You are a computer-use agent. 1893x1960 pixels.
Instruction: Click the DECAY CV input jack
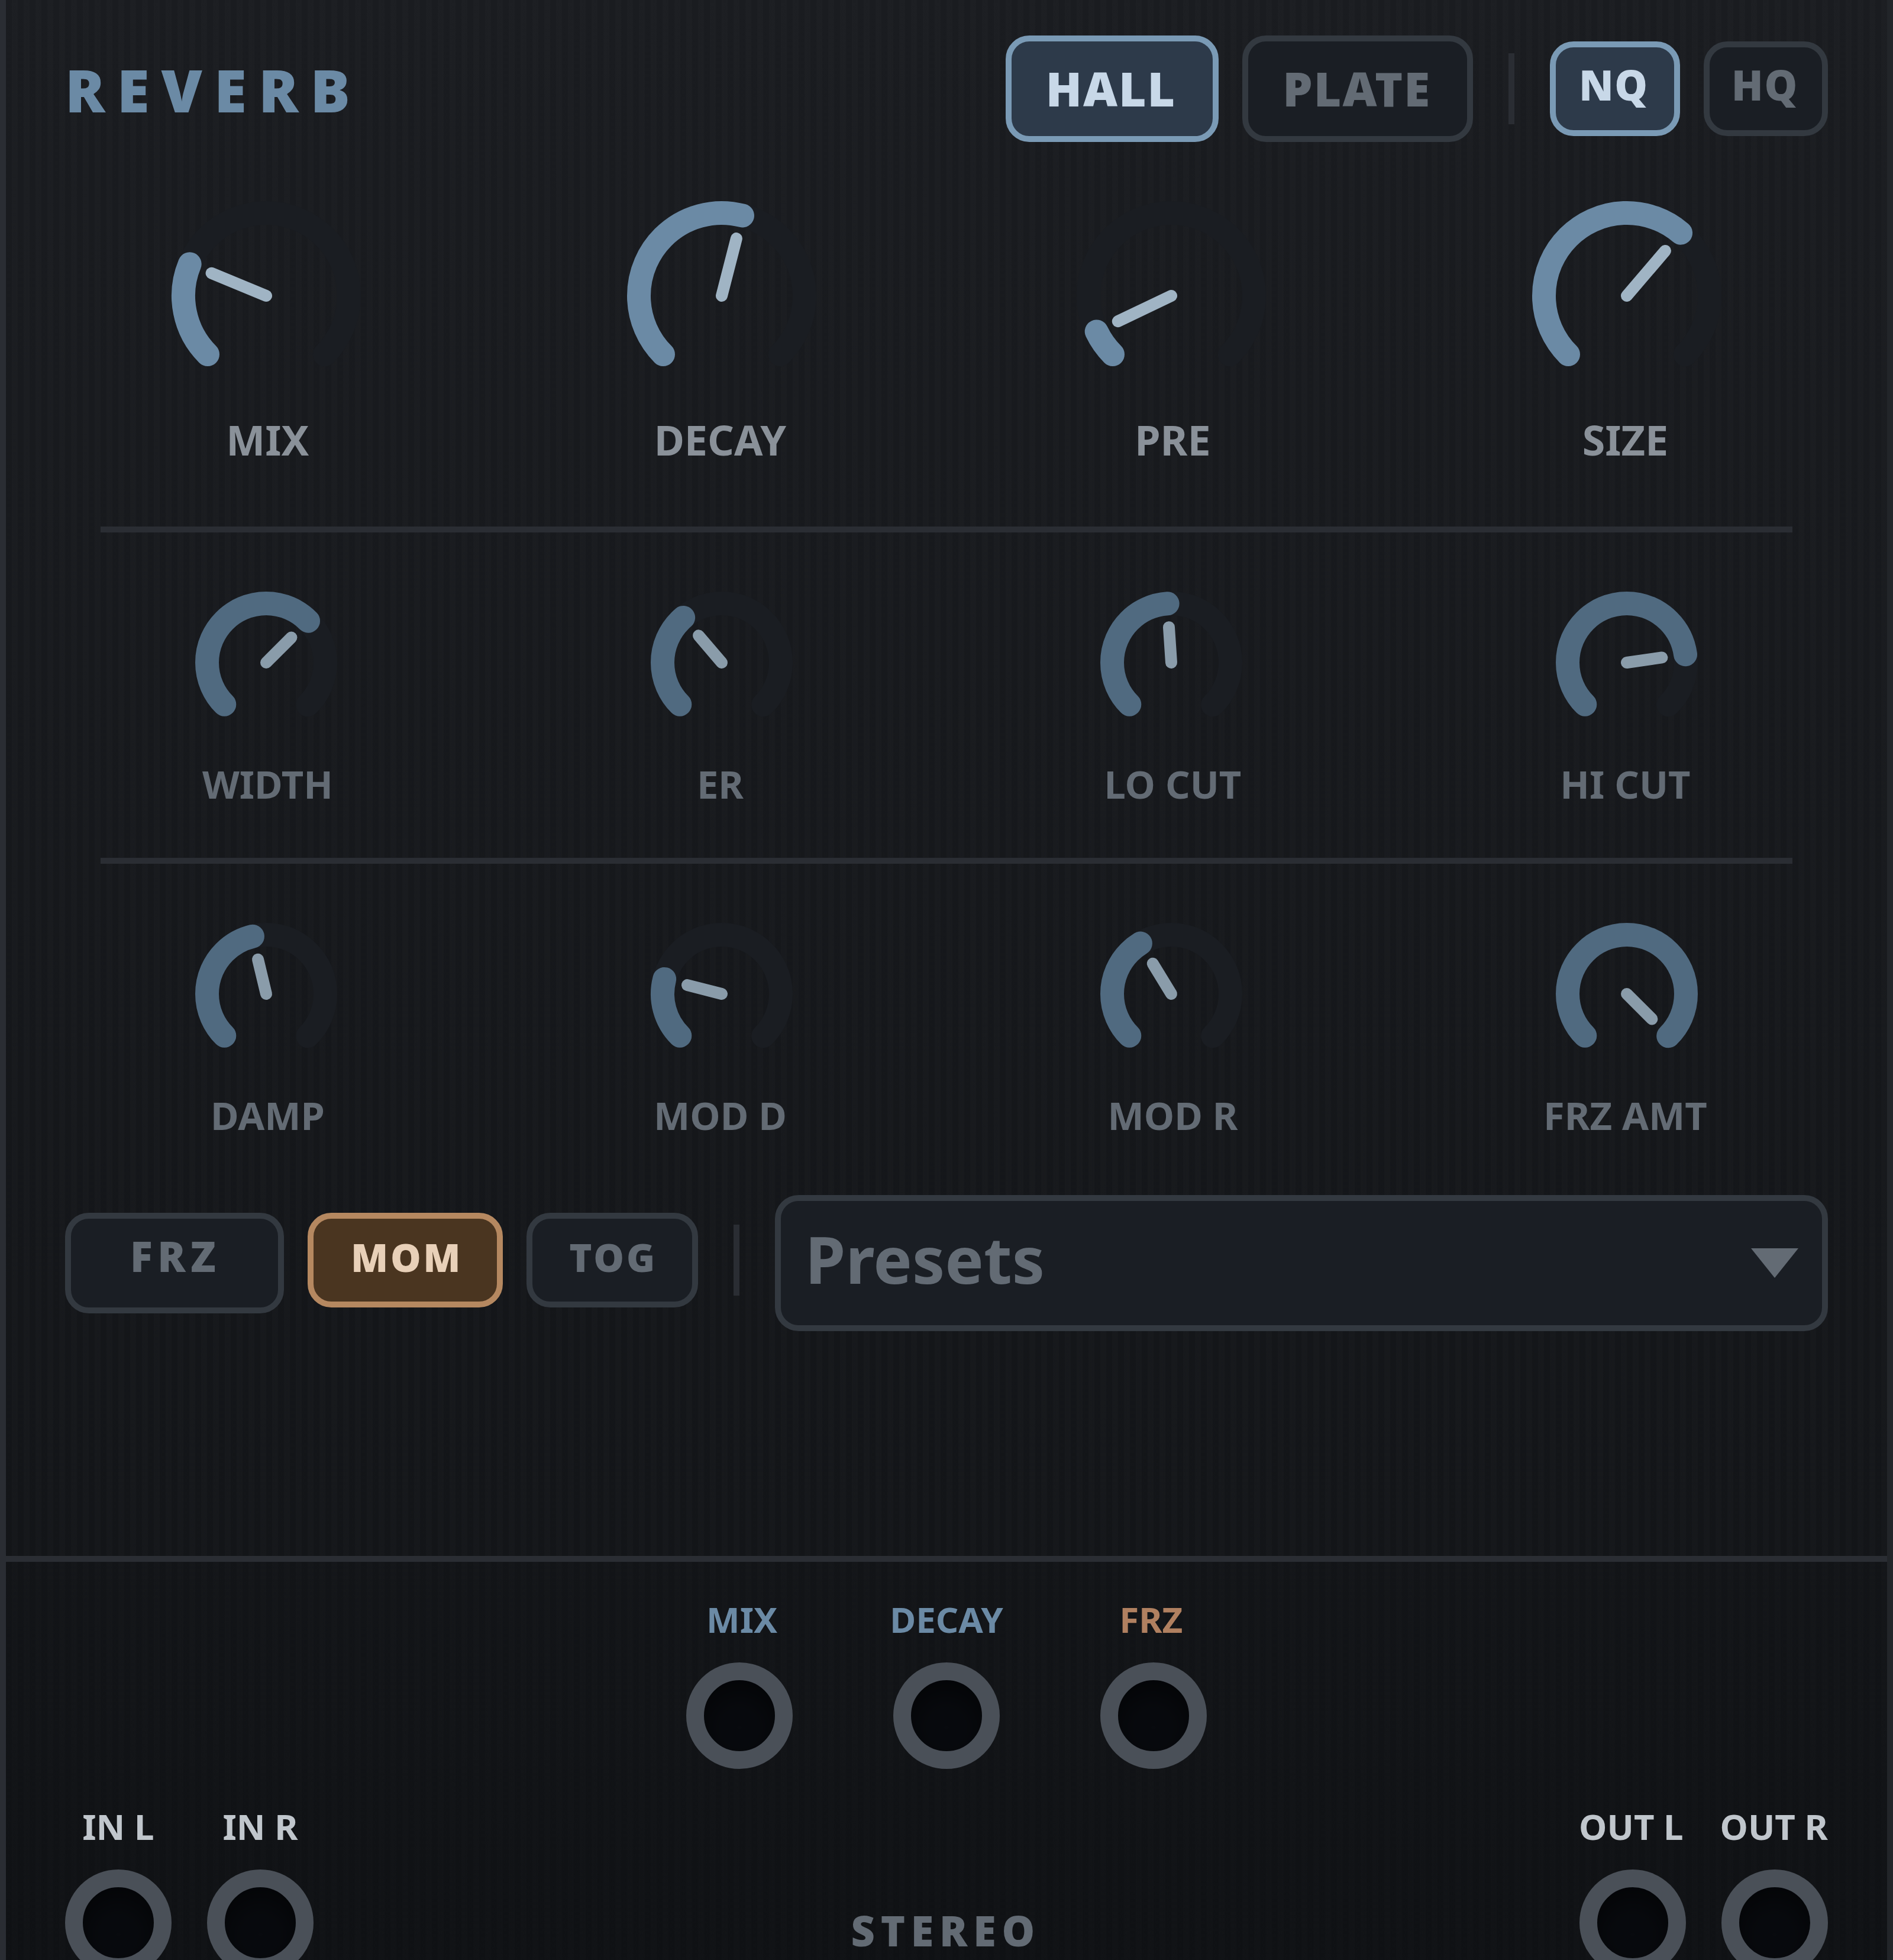pyautogui.click(x=945, y=1715)
